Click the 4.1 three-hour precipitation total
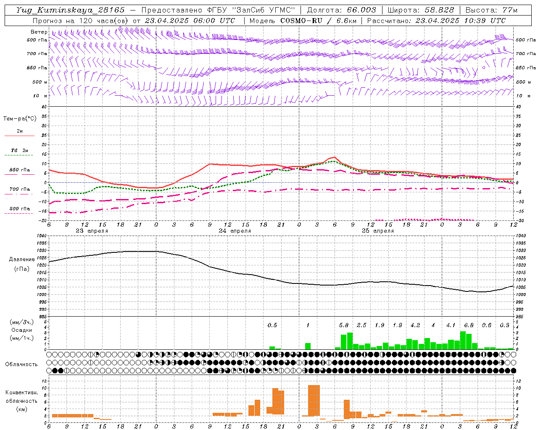This screenshot has width=538, height=430. pos(451,325)
